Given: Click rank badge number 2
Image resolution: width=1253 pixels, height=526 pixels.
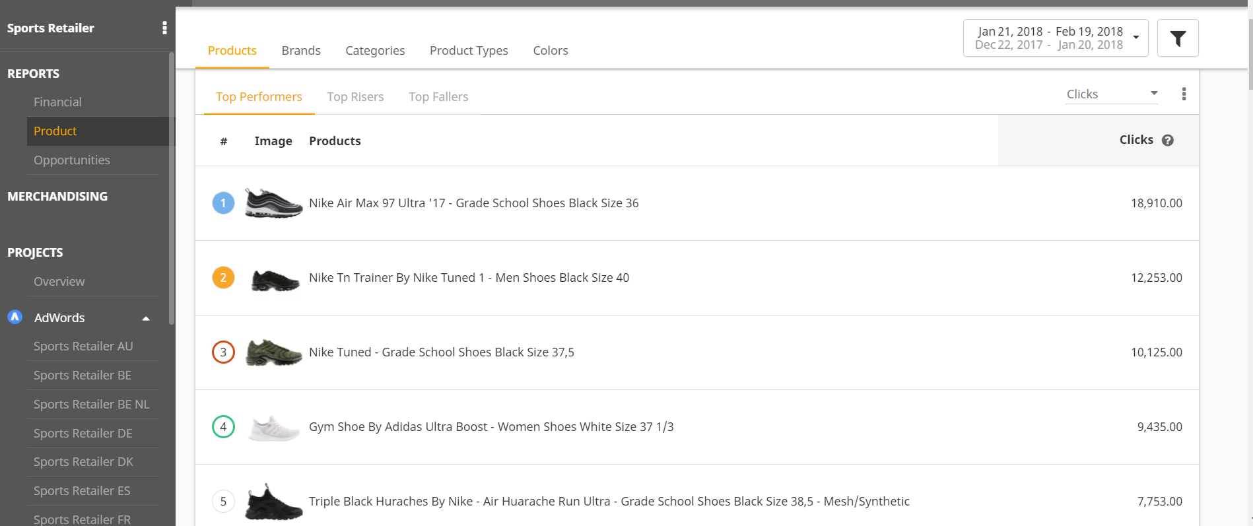Looking at the screenshot, I should tap(223, 278).
